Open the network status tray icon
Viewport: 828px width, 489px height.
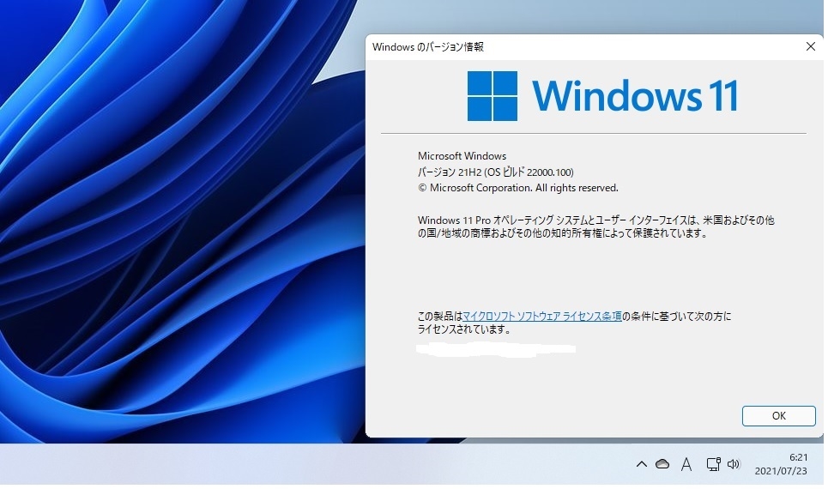point(713,464)
